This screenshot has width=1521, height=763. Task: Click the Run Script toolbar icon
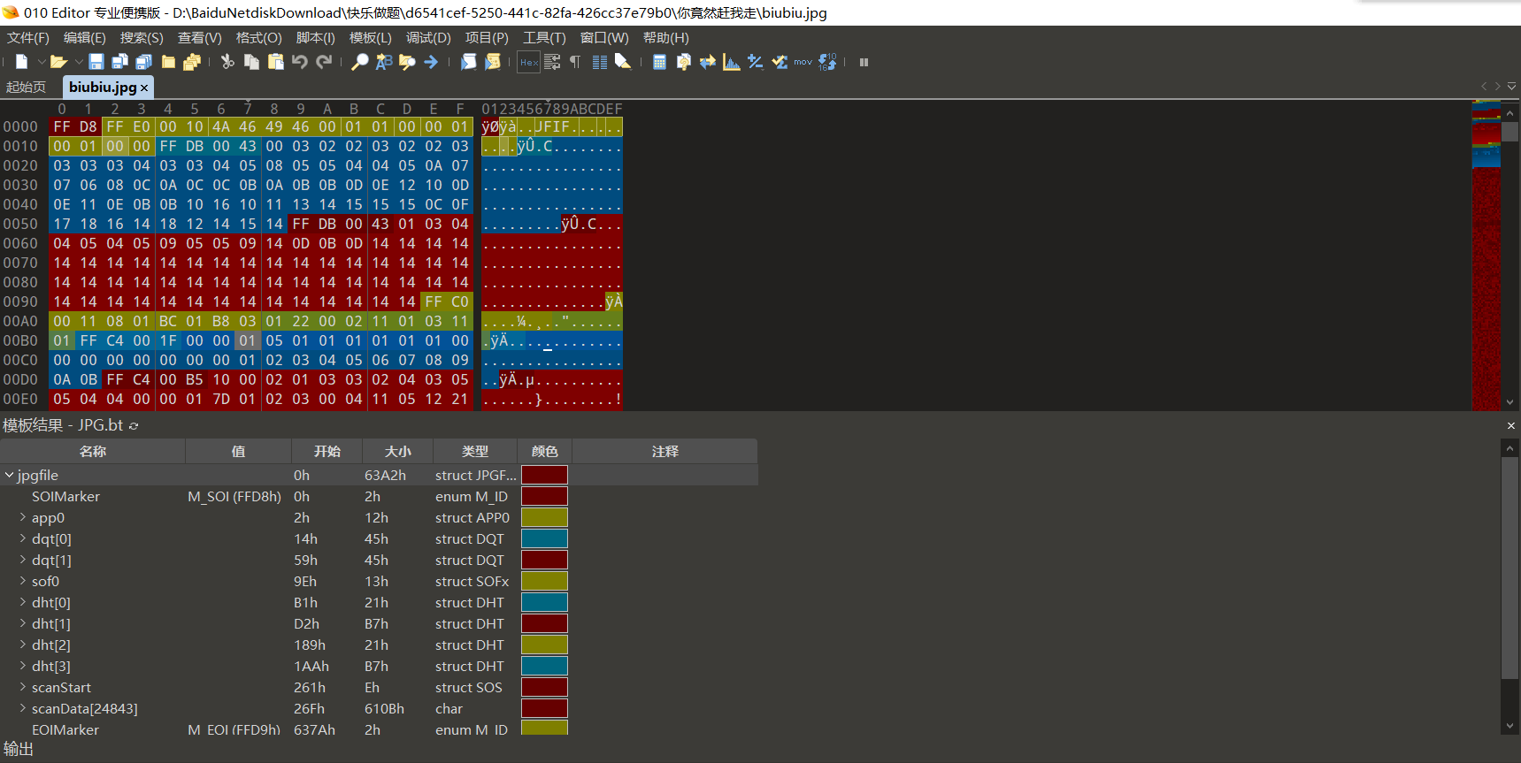point(469,62)
